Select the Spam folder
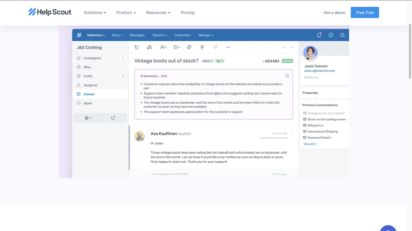Image resolution: width=412 pixels, height=231 pixels. pos(100,103)
